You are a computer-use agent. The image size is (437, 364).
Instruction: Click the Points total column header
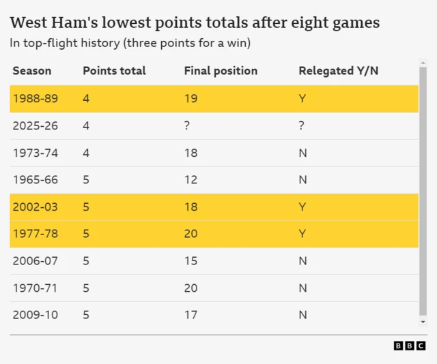114,71
